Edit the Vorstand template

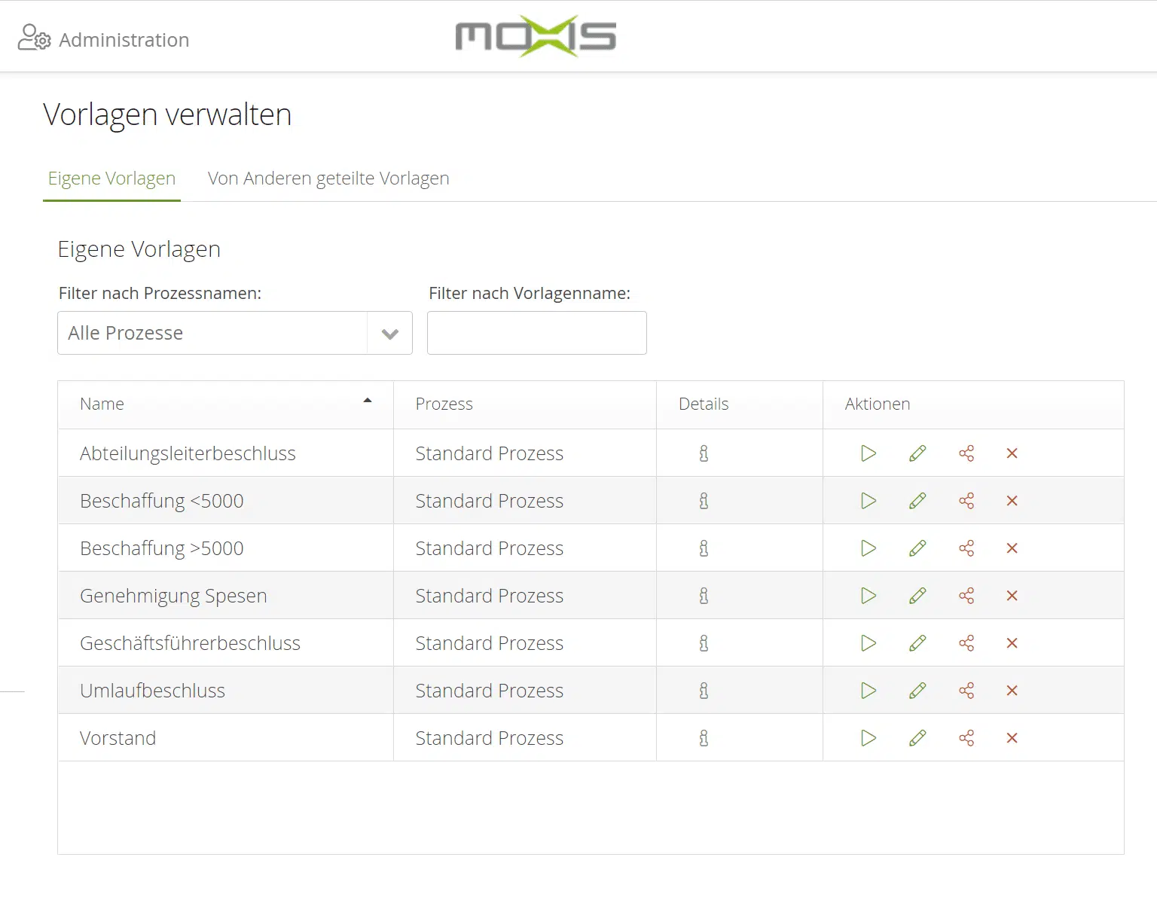point(917,738)
